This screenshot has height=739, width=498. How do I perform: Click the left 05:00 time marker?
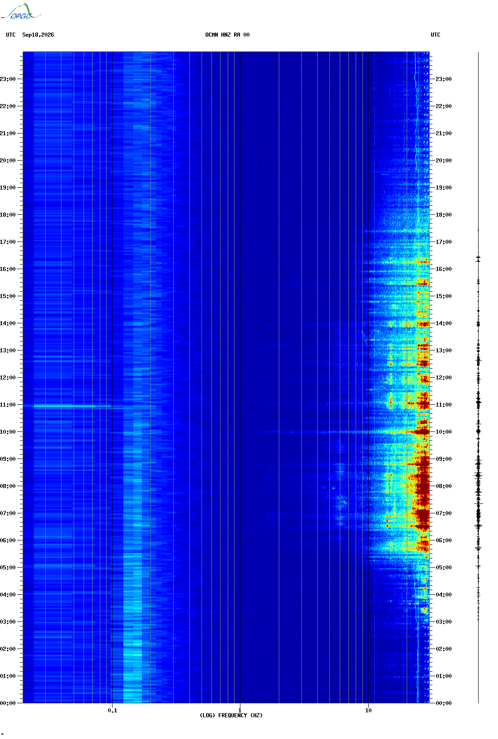7,568
